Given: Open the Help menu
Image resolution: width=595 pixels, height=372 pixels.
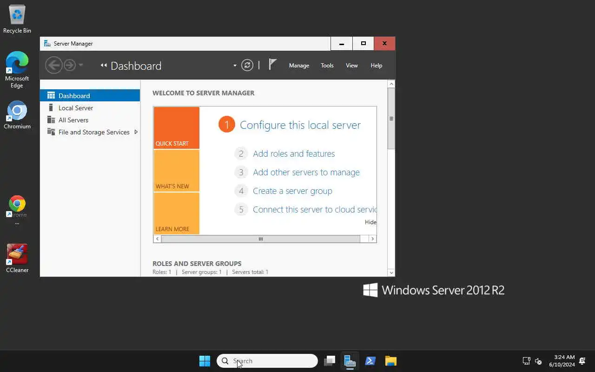Looking at the screenshot, I should 377,66.
